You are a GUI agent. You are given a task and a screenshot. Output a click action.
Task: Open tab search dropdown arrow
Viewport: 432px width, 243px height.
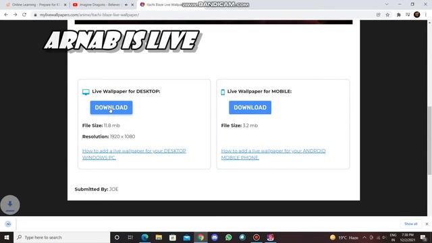point(387,5)
